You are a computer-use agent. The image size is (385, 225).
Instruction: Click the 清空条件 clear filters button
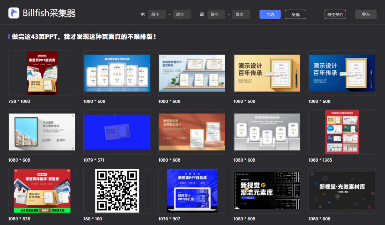[x=335, y=15]
